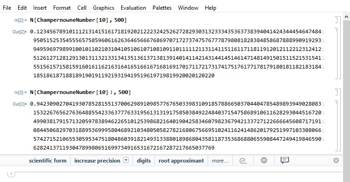Click the scrollbar up arrow
This screenshot has height=182, width=350.
(346, 17)
